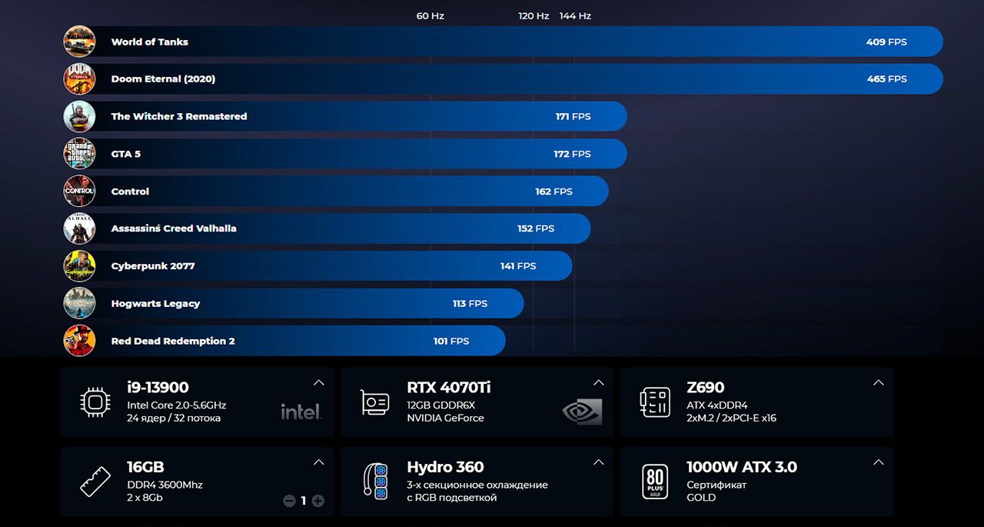
Task: Click the "Doom Eternal (2020)" game title
Action: pos(163,79)
